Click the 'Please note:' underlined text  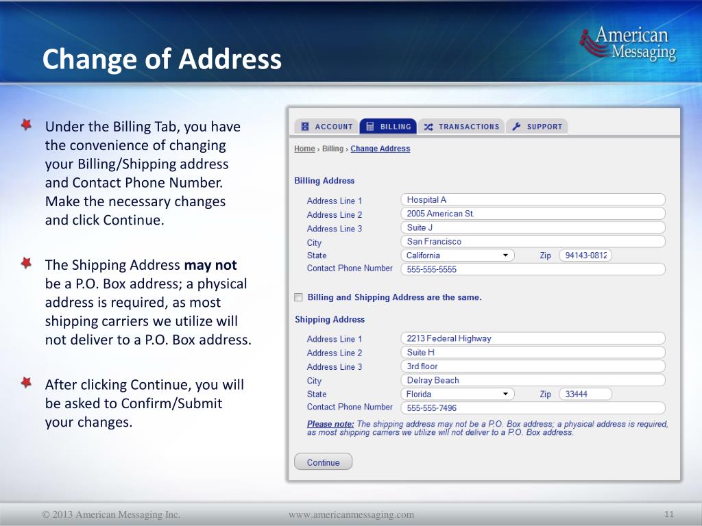330,424
